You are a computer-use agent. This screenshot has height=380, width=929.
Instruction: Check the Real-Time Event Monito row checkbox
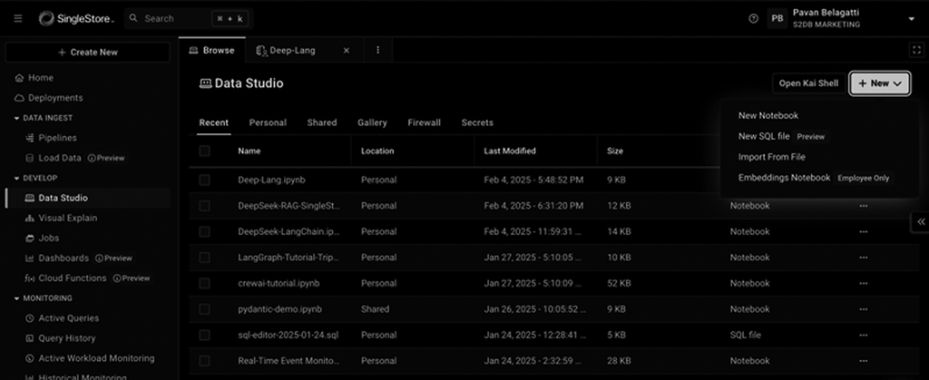(x=204, y=361)
